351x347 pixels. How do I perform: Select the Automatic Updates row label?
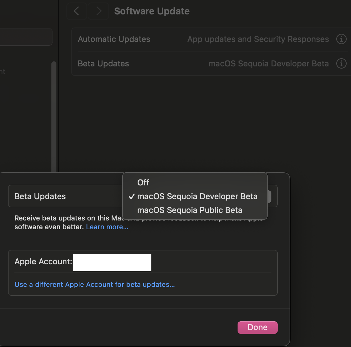click(114, 39)
